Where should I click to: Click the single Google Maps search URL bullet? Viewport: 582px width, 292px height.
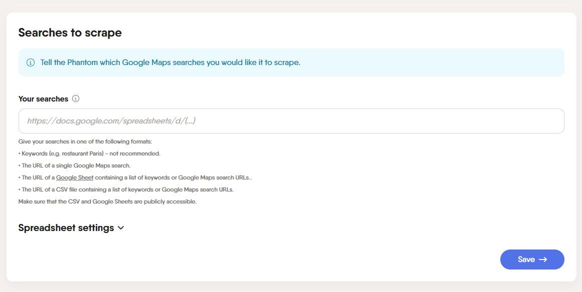(74, 165)
